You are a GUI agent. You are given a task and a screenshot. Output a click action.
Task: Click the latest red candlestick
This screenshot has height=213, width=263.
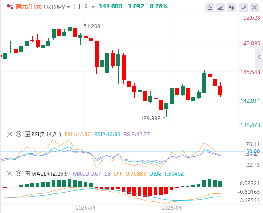point(220,91)
